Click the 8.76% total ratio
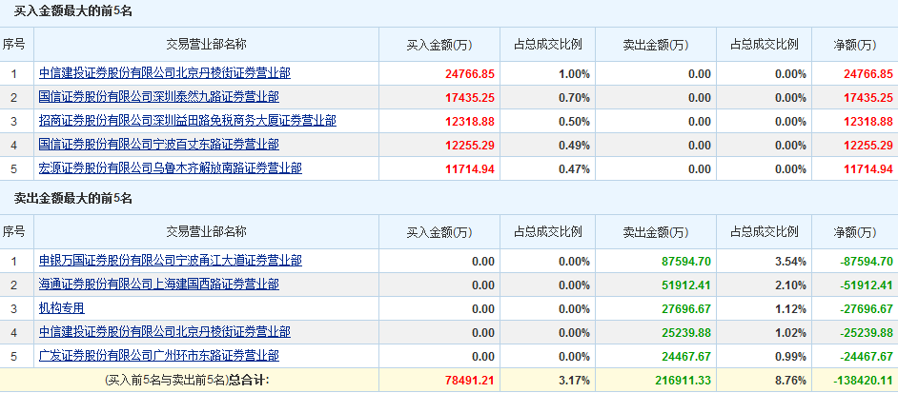 [790, 381]
